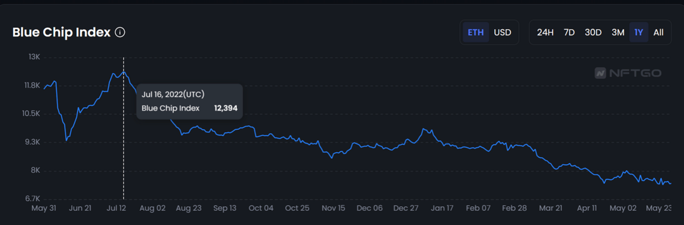This screenshot has width=684, height=225.
Task: Open the Blue Chip Index info tooltip icon
Action: (x=120, y=32)
